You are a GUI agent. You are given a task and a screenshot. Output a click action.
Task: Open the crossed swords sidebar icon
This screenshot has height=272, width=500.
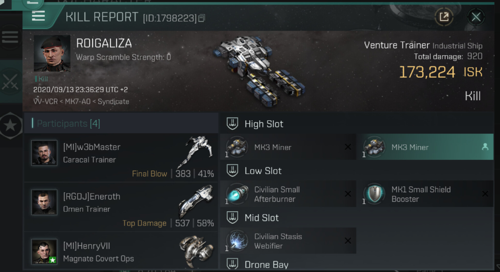(x=10, y=82)
